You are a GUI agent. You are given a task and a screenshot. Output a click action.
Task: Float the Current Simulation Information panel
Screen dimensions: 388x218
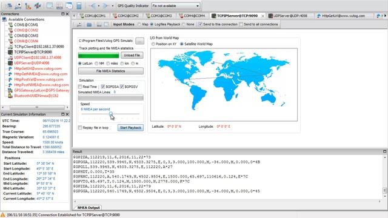click(63, 114)
